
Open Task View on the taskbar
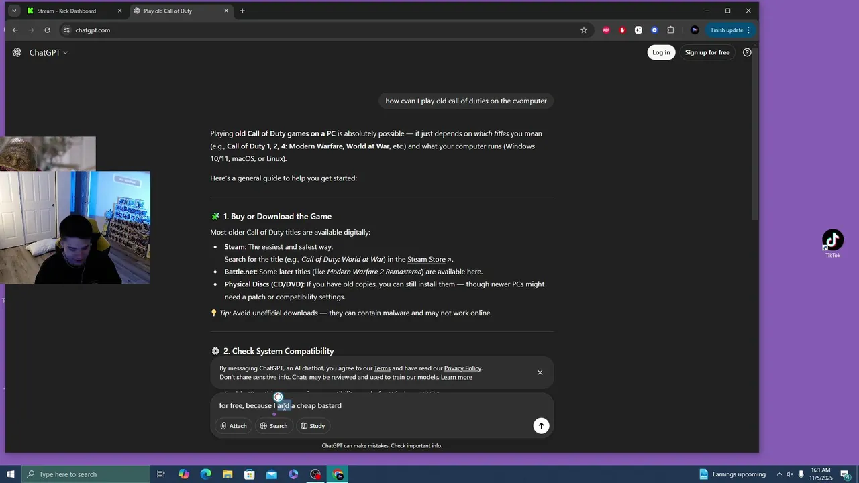click(161, 474)
